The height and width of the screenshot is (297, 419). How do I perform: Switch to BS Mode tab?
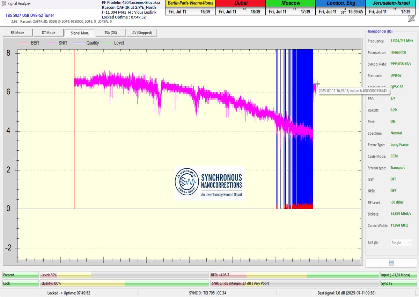17,33
